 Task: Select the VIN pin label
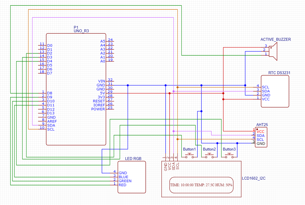101,81
